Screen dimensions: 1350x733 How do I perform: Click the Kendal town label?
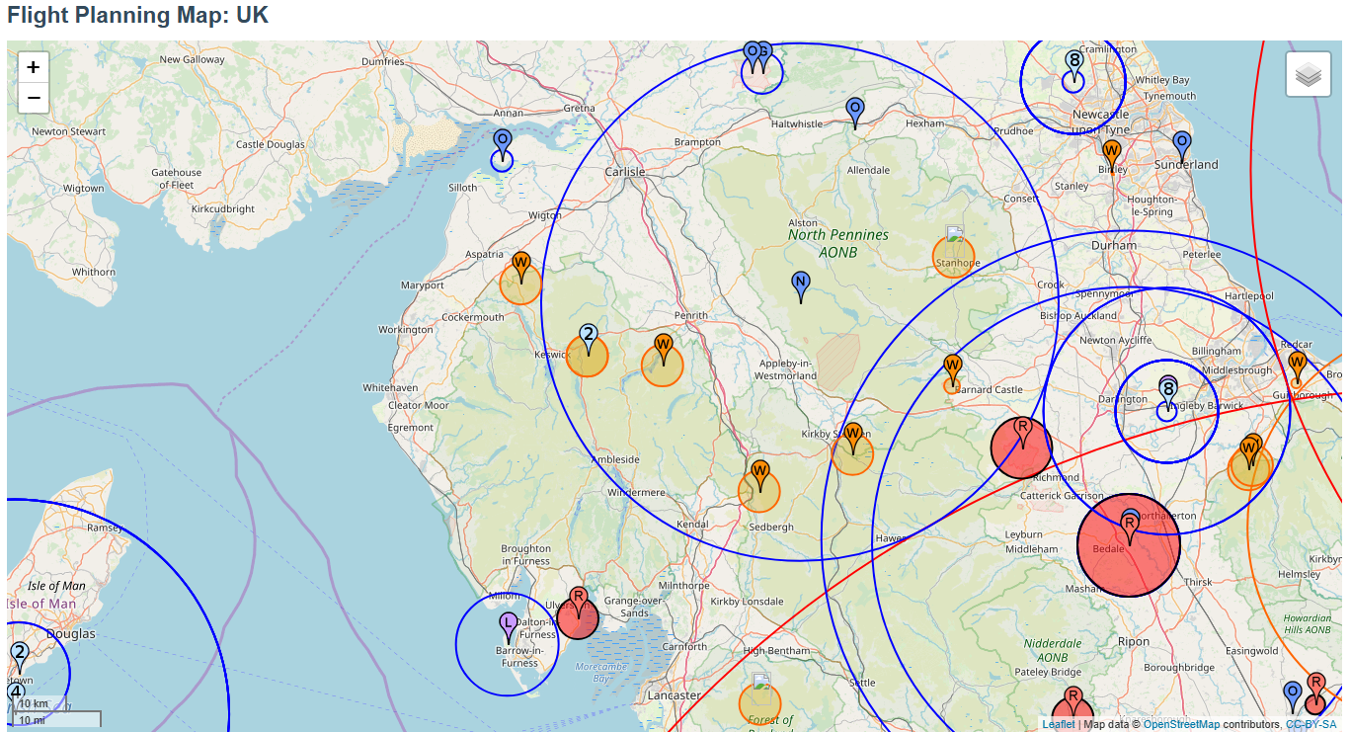[x=692, y=524]
